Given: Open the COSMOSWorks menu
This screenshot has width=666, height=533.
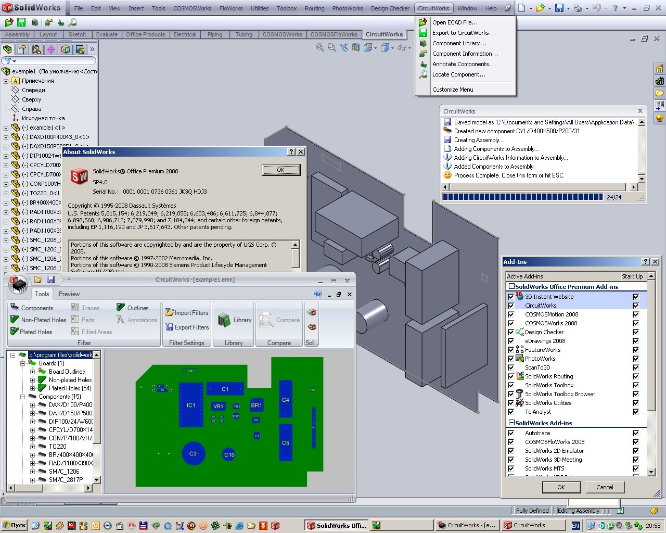Looking at the screenshot, I should 193,8.
